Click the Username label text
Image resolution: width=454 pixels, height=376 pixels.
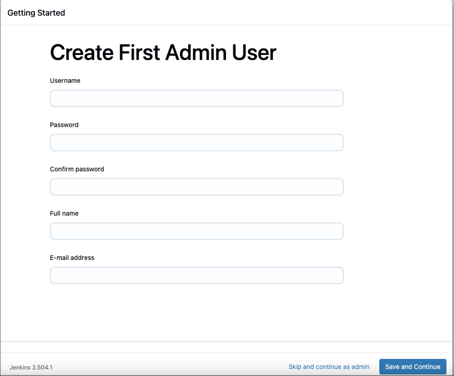coord(65,80)
